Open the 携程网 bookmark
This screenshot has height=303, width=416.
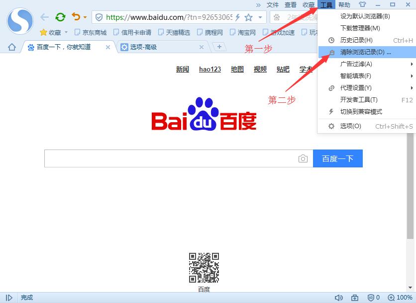pos(210,33)
